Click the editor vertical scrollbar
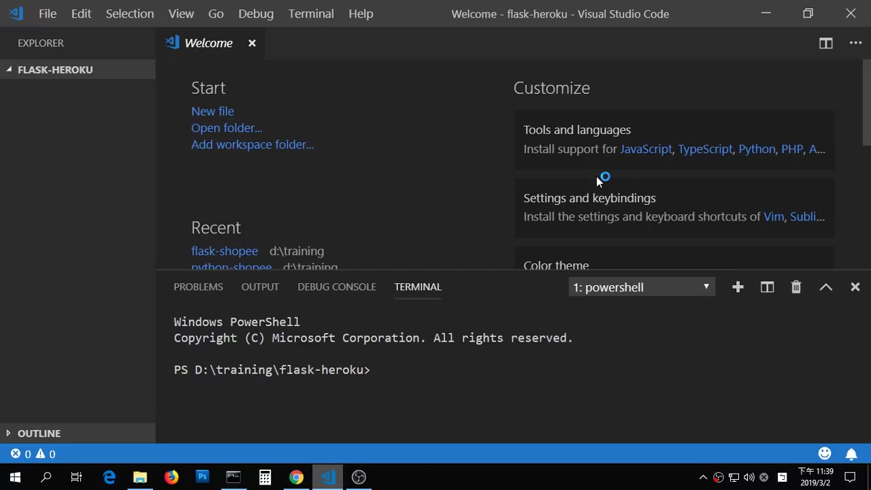This screenshot has width=871, height=490. point(866,102)
